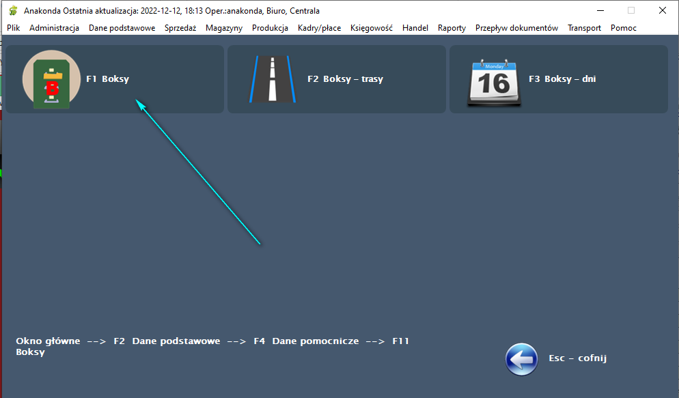Open the Plik menu
This screenshot has width=679, height=398.
point(14,28)
